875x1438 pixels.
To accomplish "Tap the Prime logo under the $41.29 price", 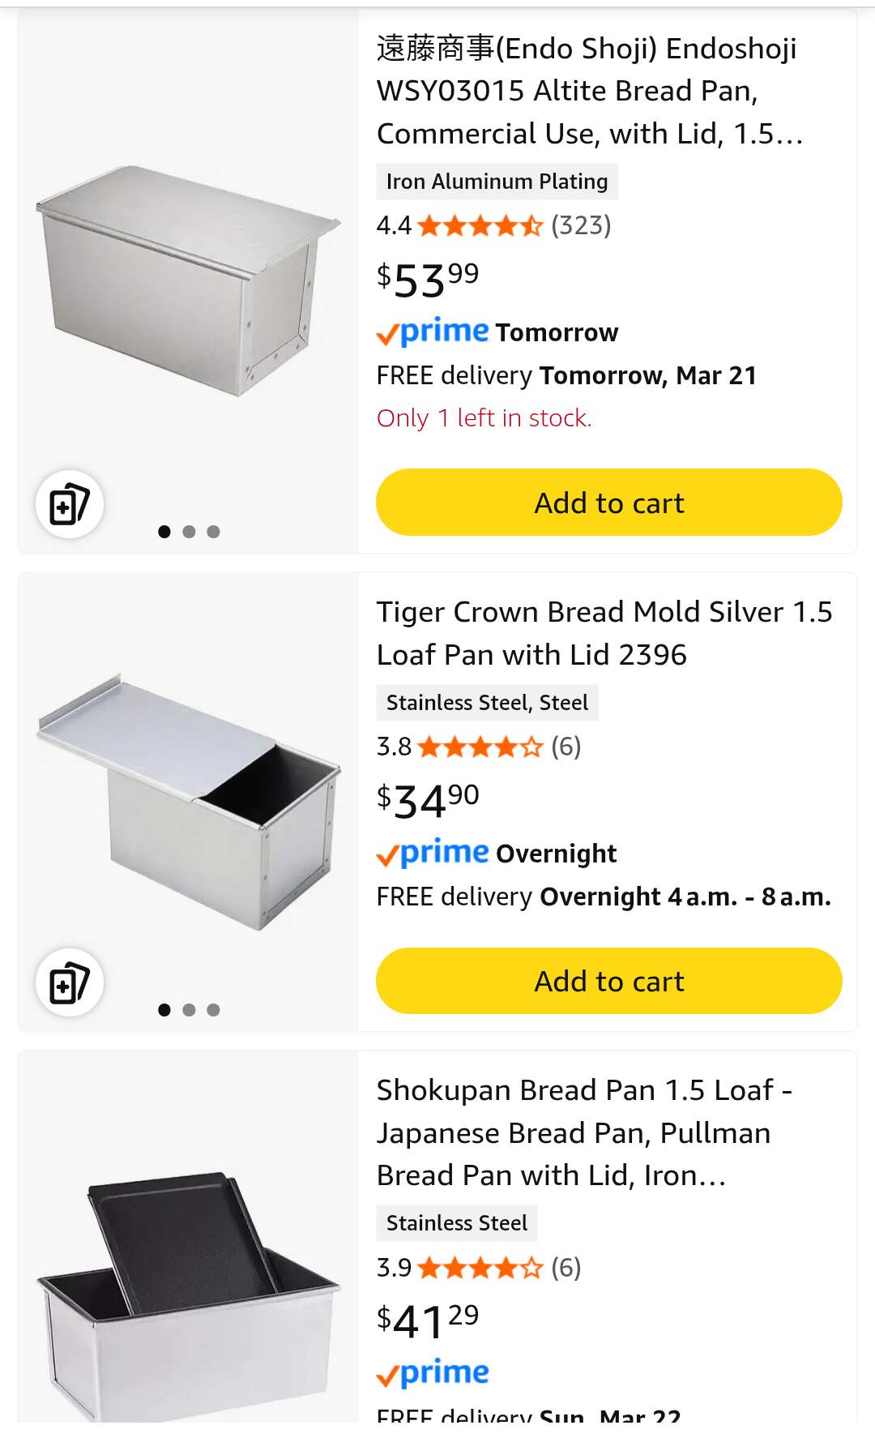I will point(433,1373).
